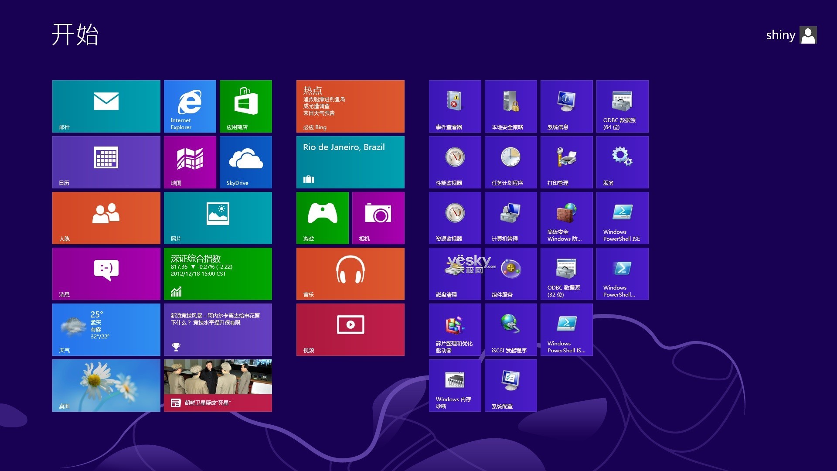Open the Desktop (桌面) daisy tile
The width and height of the screenshot is (837, 471).
click(106, 385)
